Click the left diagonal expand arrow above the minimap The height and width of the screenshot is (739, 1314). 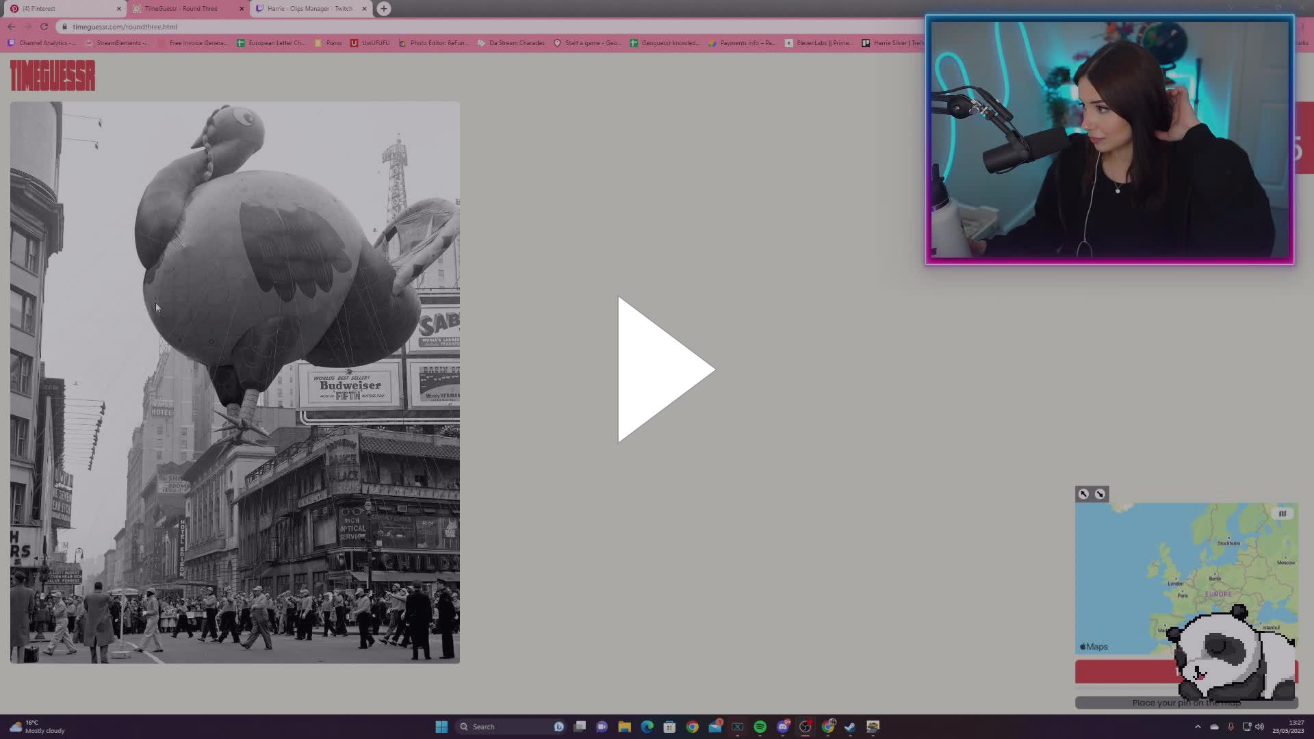(1083, 494)
